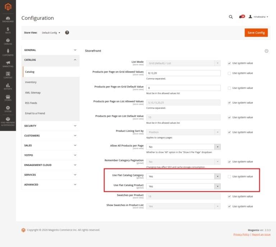Click the store view help question icon
Screen dimensions: 276x247
click(x=67, y=33)
